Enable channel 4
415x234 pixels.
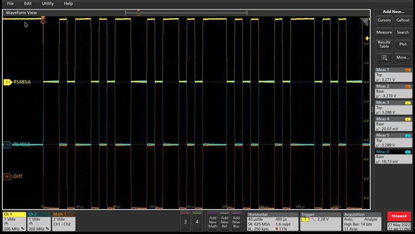pyautogui.click(x=197, y=221)
